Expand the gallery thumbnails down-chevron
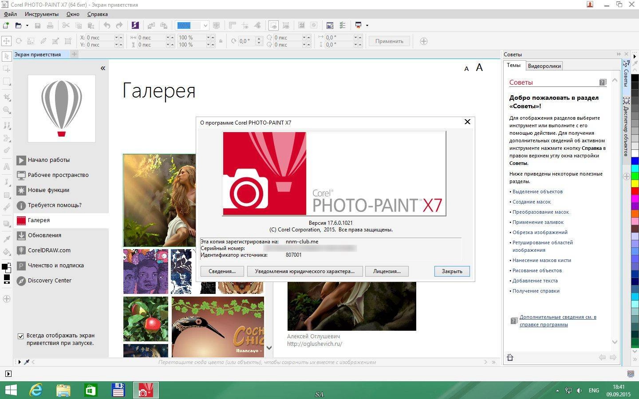This screenshot has width=639, height=399. (269, 348)
